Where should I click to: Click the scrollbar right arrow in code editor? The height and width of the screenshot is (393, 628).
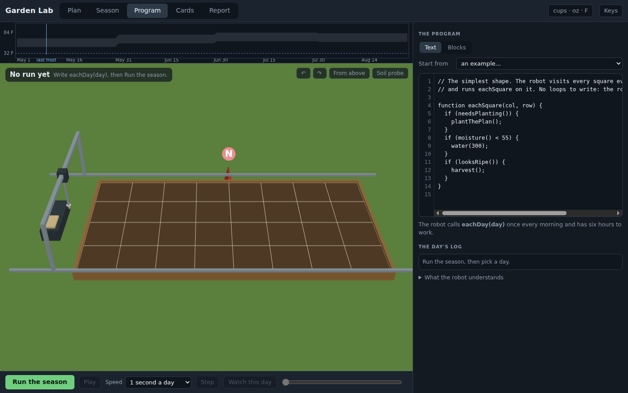pyautogui.click(x=619, y=213)
